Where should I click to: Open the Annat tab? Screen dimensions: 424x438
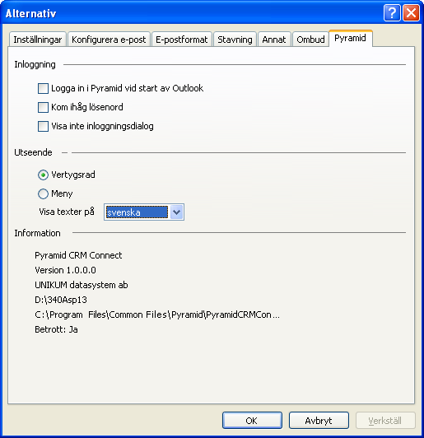coord(274,40)
